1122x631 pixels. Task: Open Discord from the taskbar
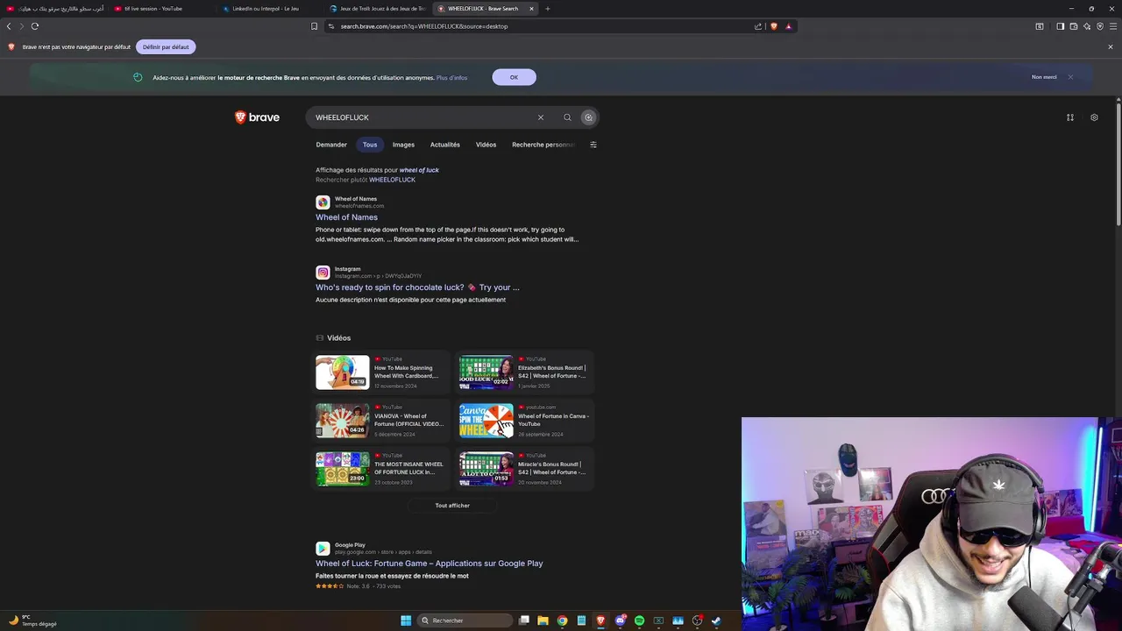(x=620, y=620)
